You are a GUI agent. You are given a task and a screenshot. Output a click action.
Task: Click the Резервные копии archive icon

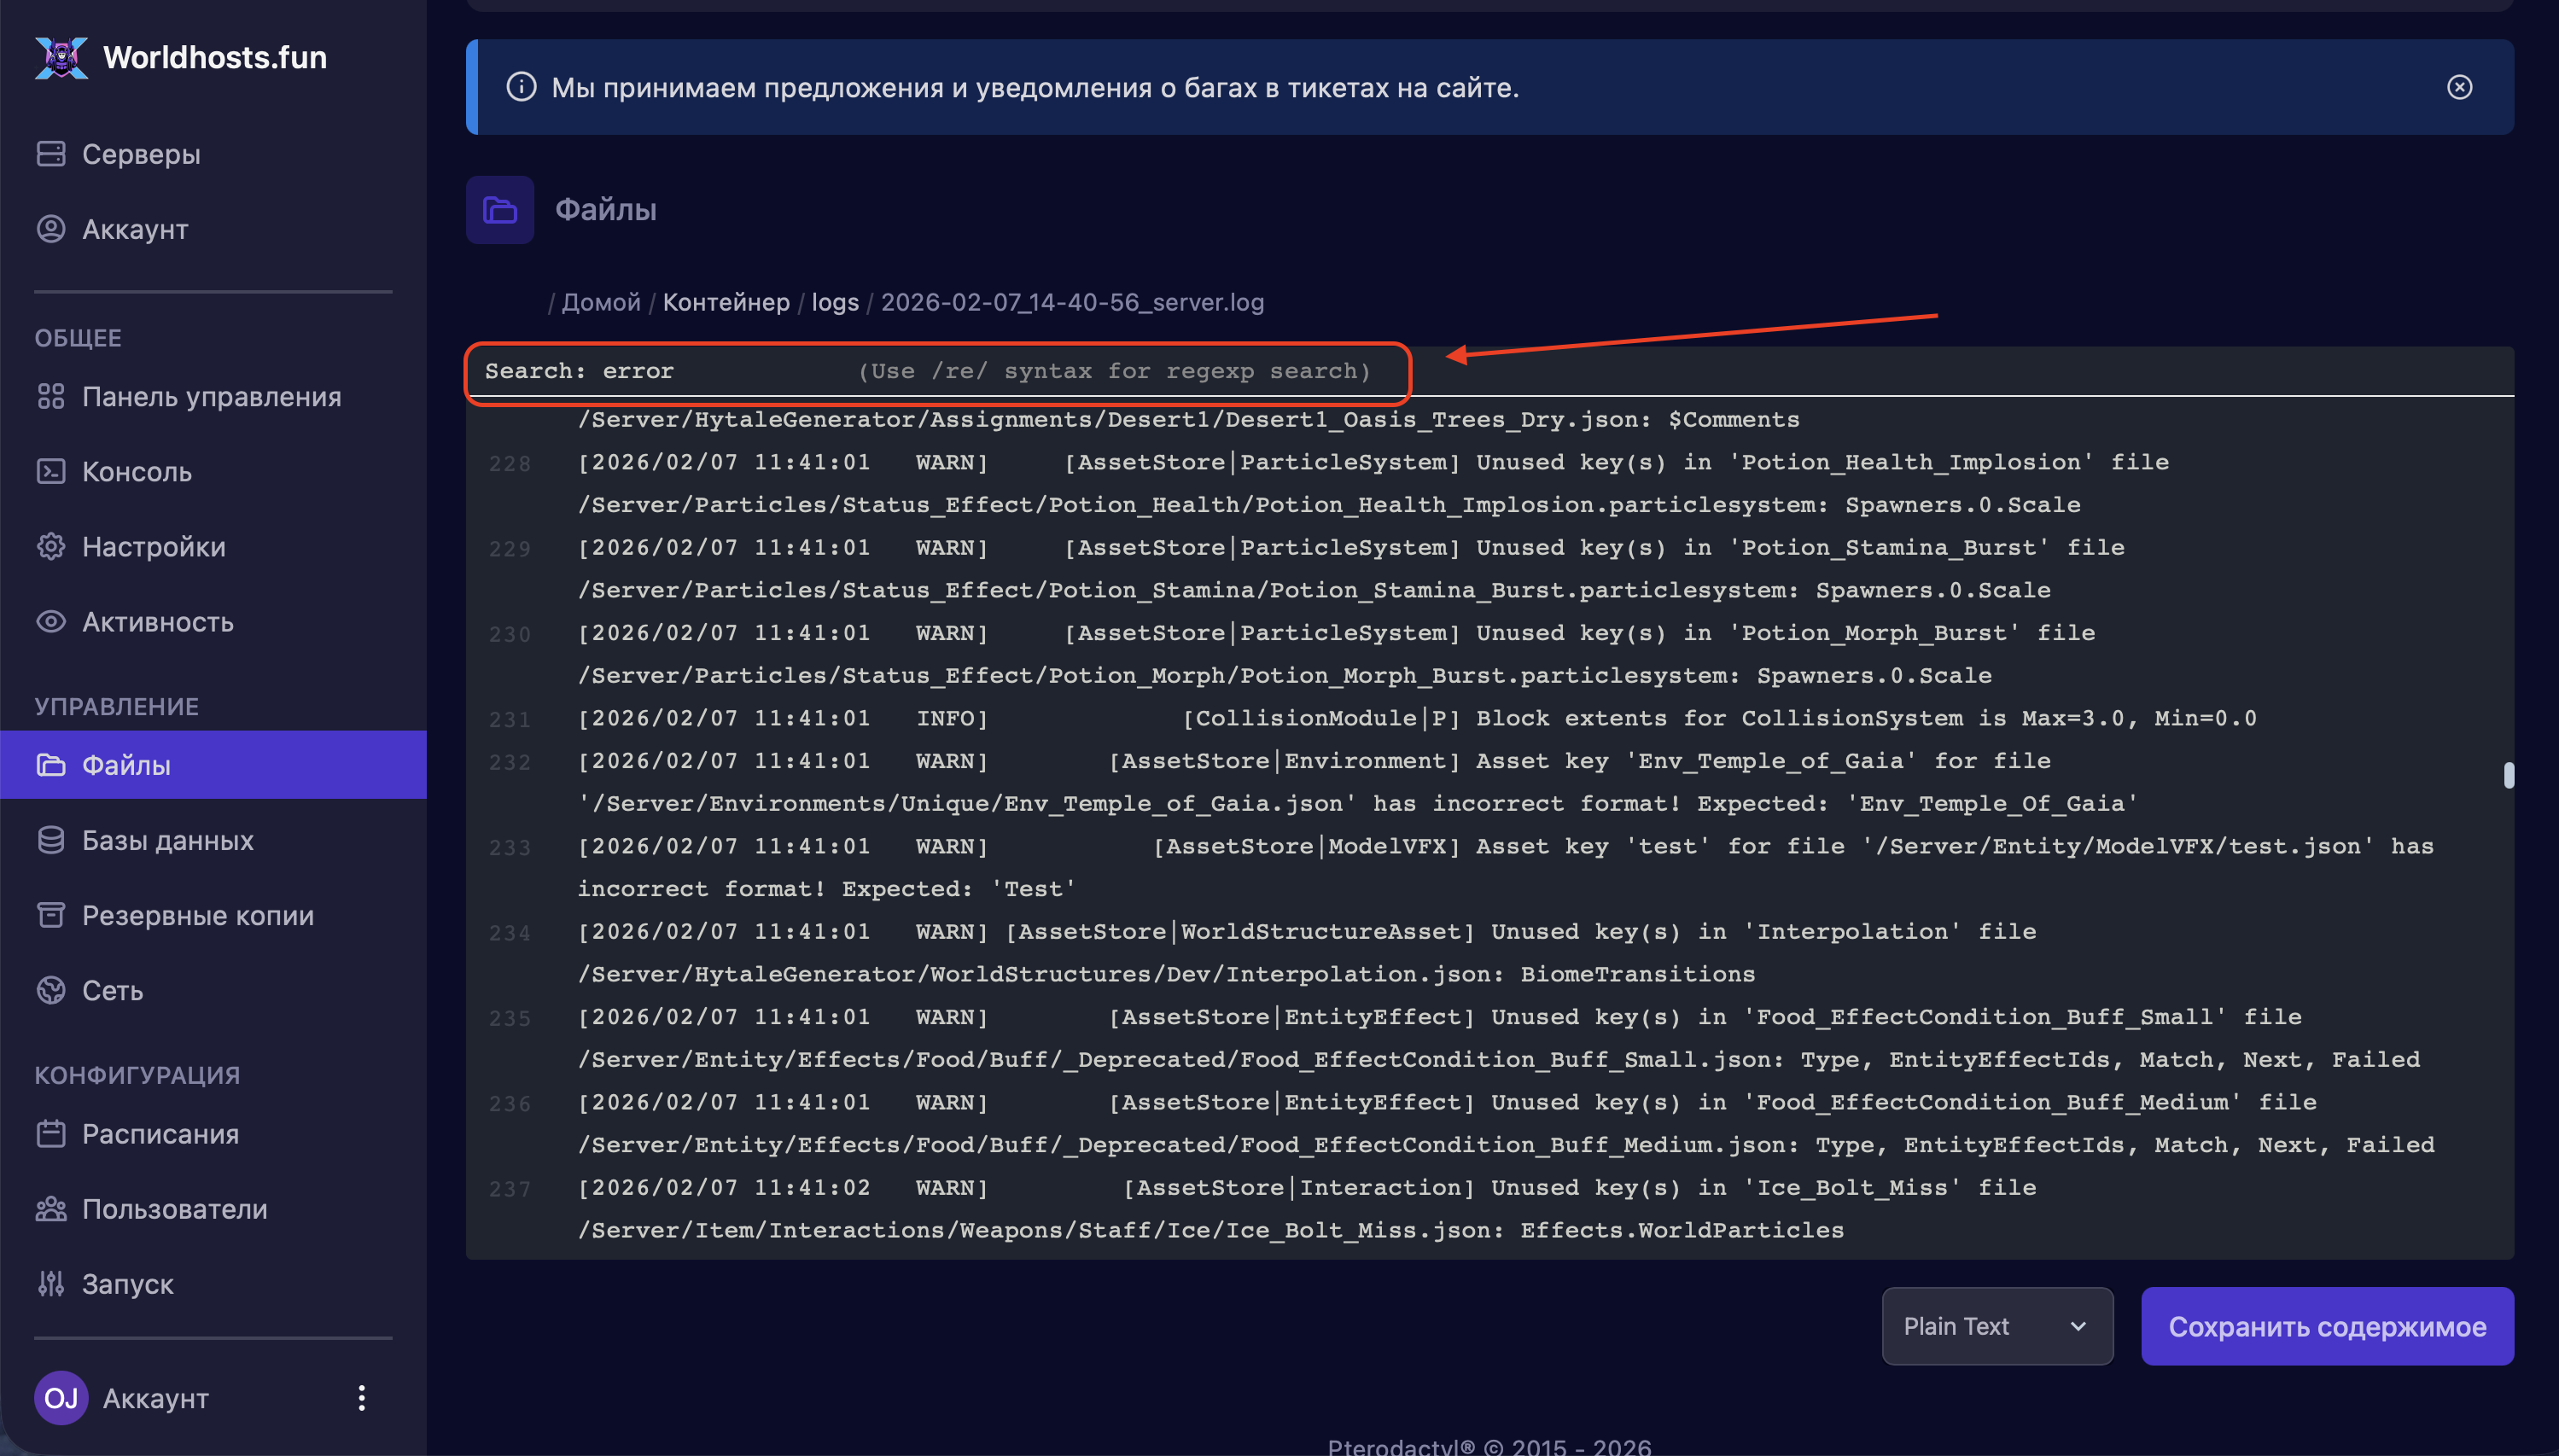click(50, 915)
